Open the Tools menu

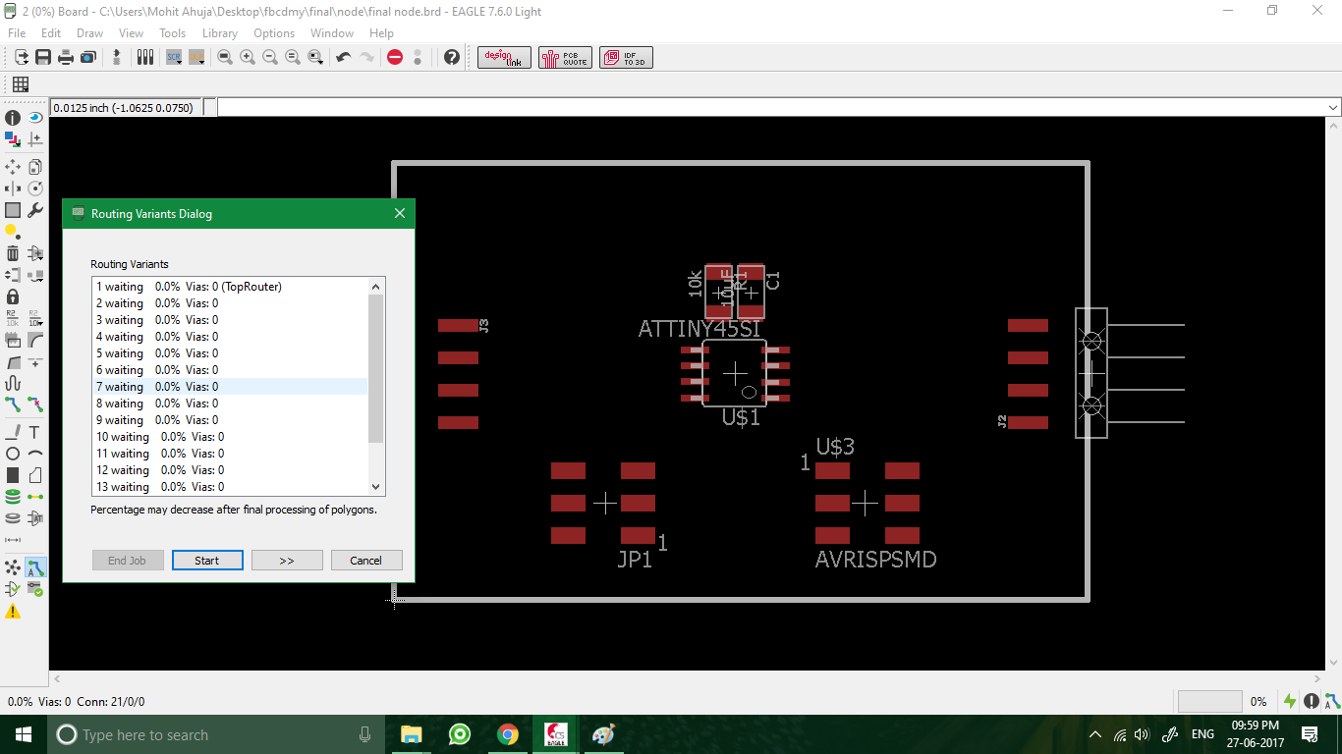pyautogui.click(x=172, y=33)
